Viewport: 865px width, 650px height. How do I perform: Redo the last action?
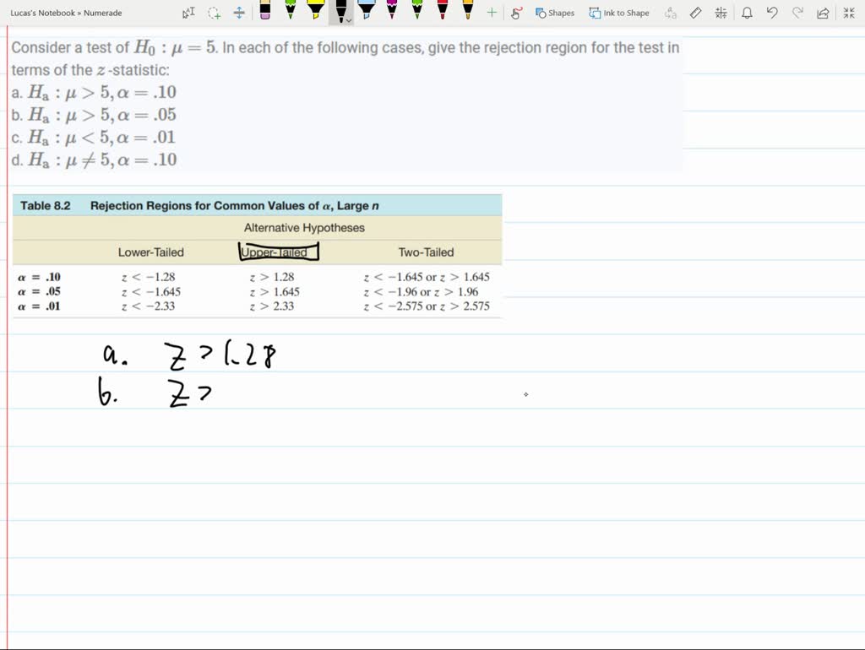point(797,13)
